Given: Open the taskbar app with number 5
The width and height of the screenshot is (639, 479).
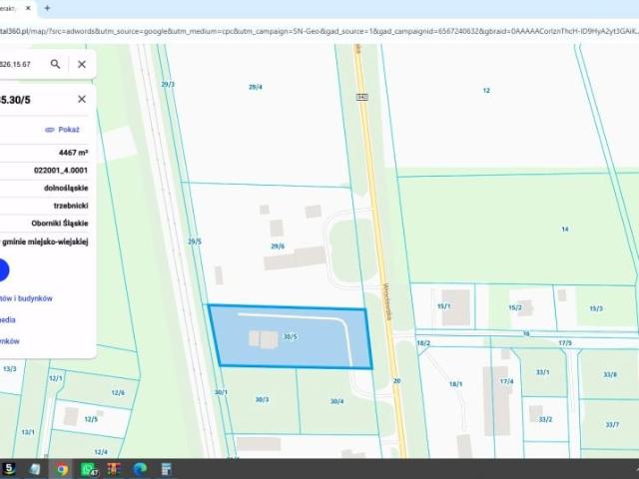Looking at the screenshot, I should click(x=9, y=469).
